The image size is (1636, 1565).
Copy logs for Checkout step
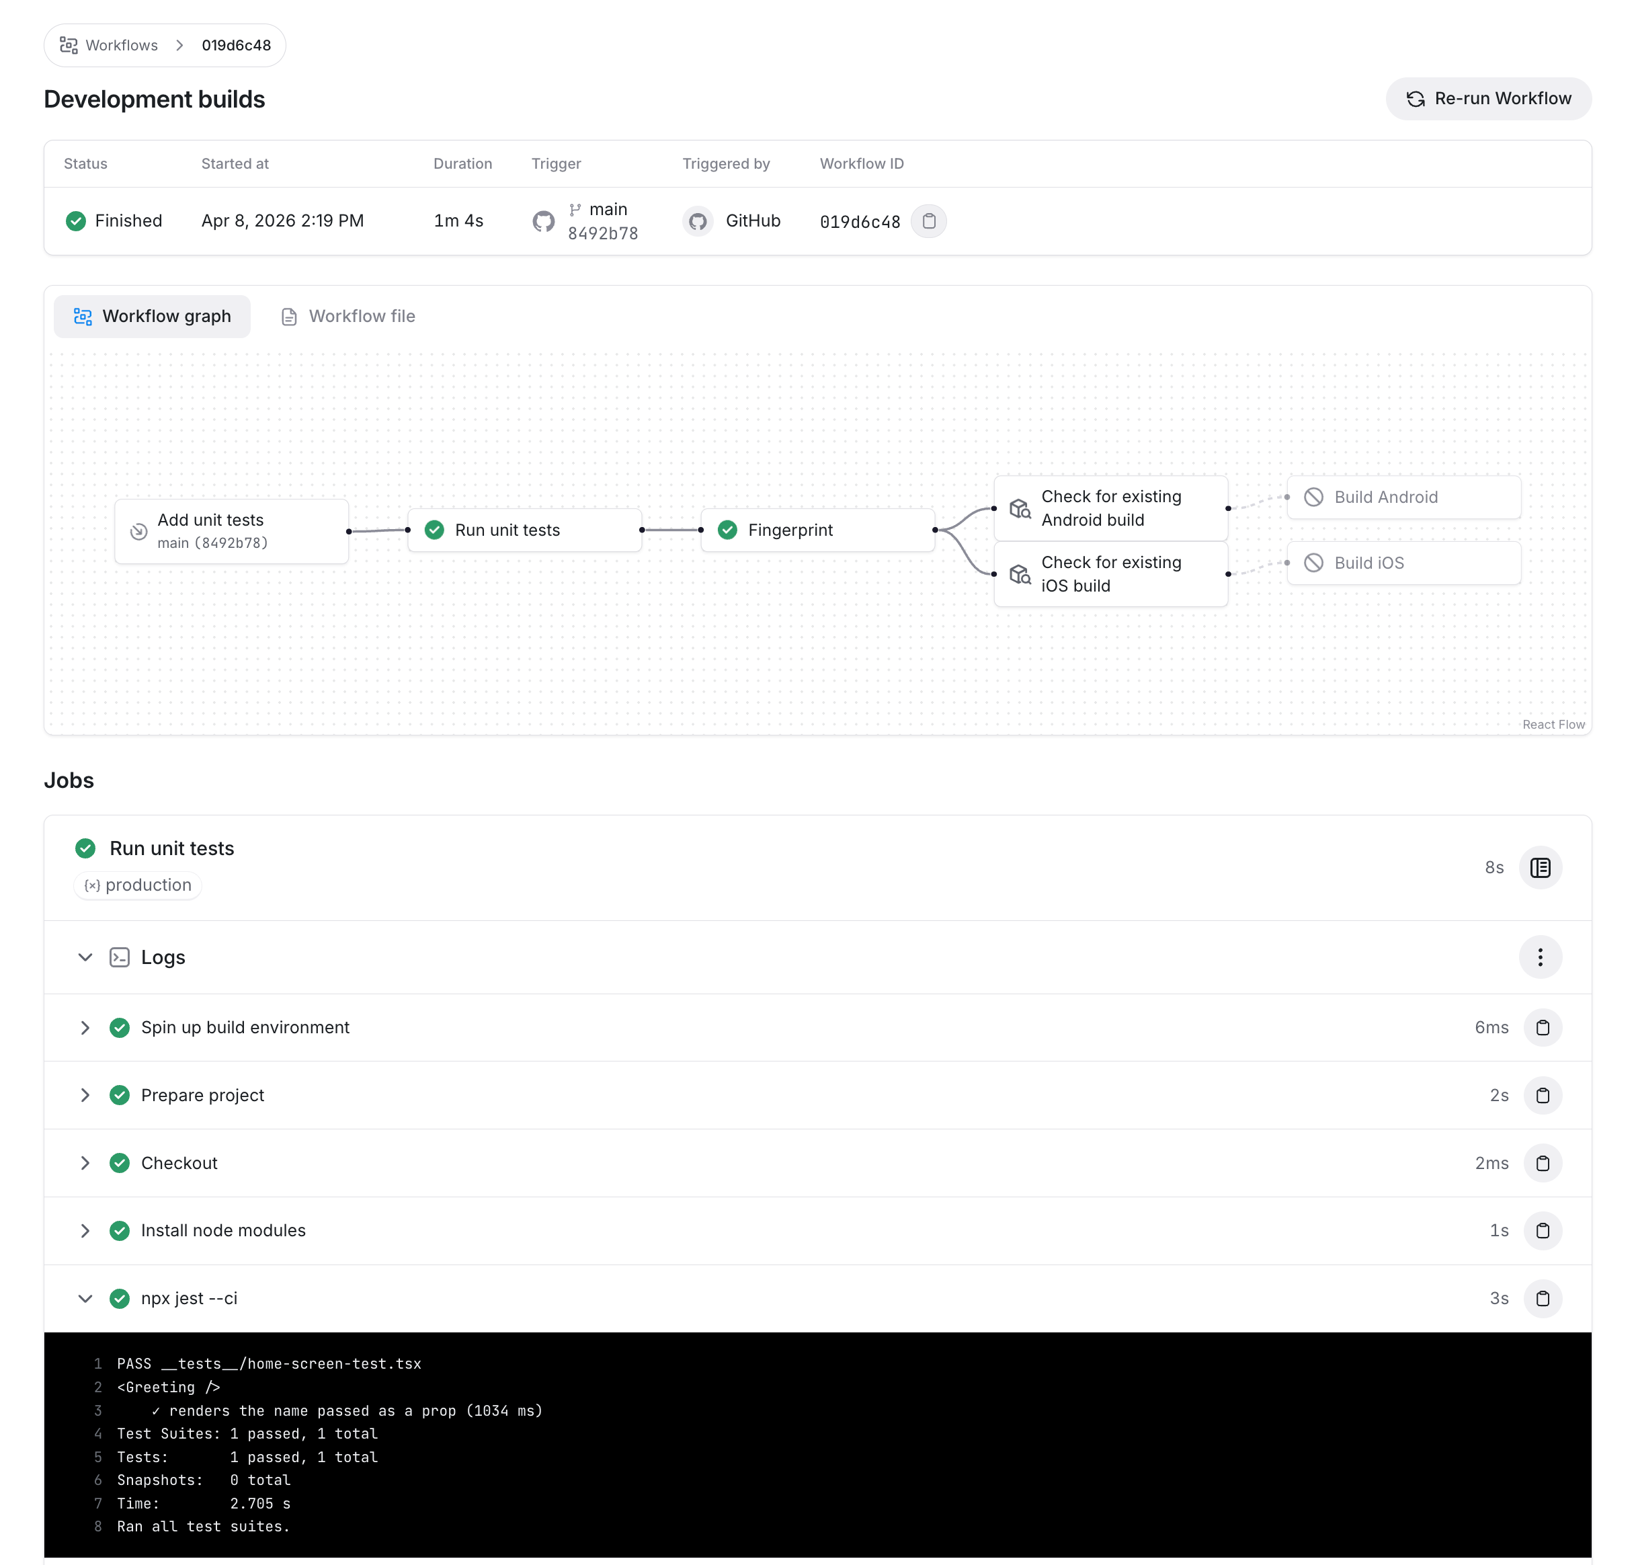point(1542,1163)
